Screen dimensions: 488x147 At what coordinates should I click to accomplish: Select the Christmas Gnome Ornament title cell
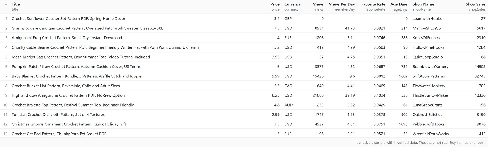pos(69,124)
